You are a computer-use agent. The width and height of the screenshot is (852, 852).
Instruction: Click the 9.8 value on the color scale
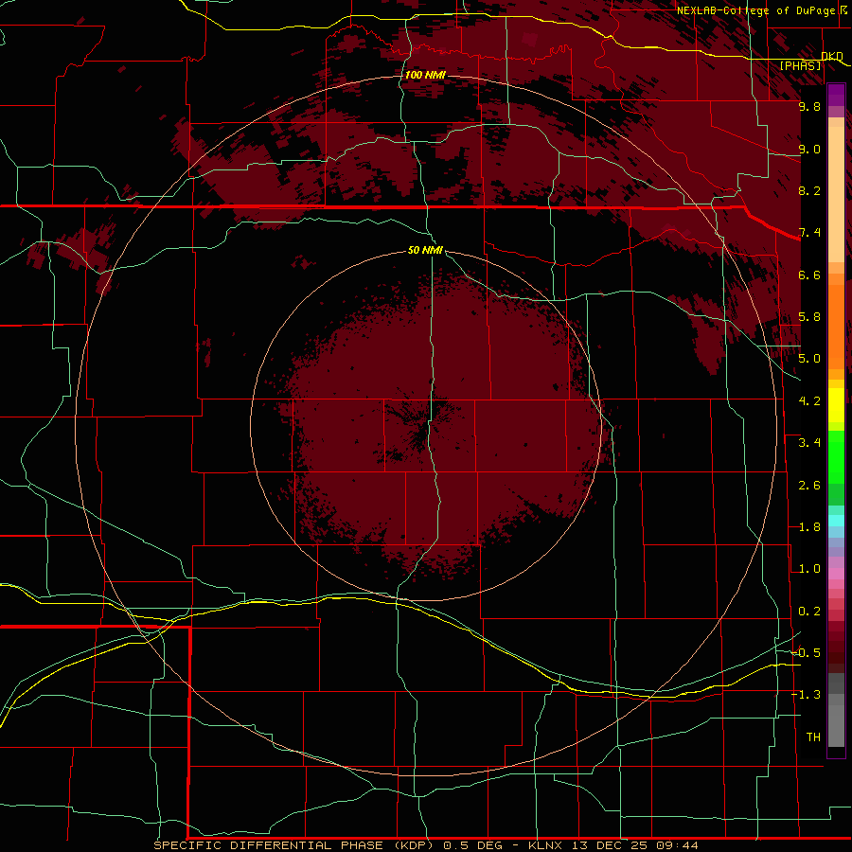[x=809, y=106]
